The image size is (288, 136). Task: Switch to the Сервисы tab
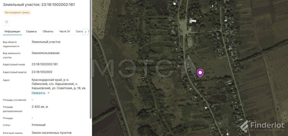[31, 31]
